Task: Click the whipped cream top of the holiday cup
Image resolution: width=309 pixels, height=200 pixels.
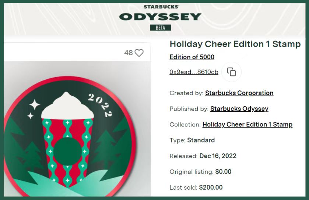Action: 66,105
